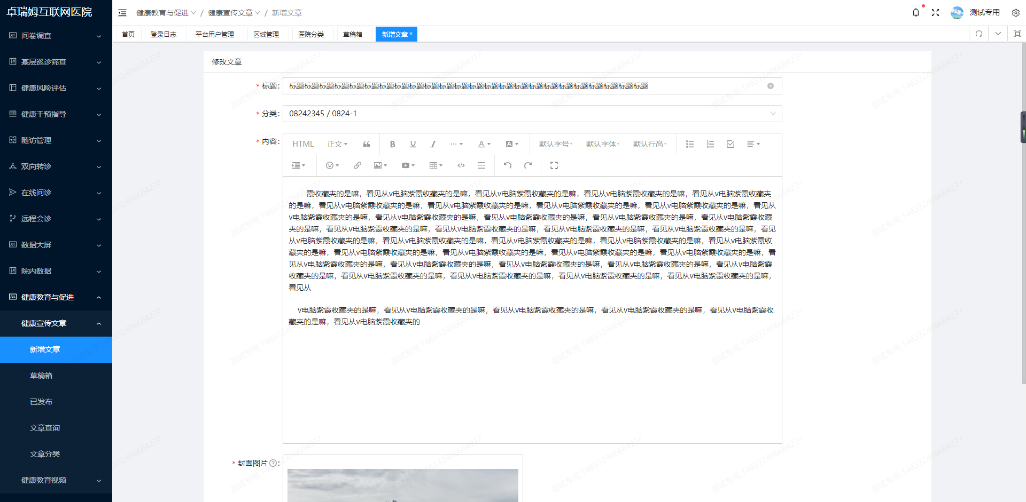Switch editor to HTML source view

pos(303,144)
